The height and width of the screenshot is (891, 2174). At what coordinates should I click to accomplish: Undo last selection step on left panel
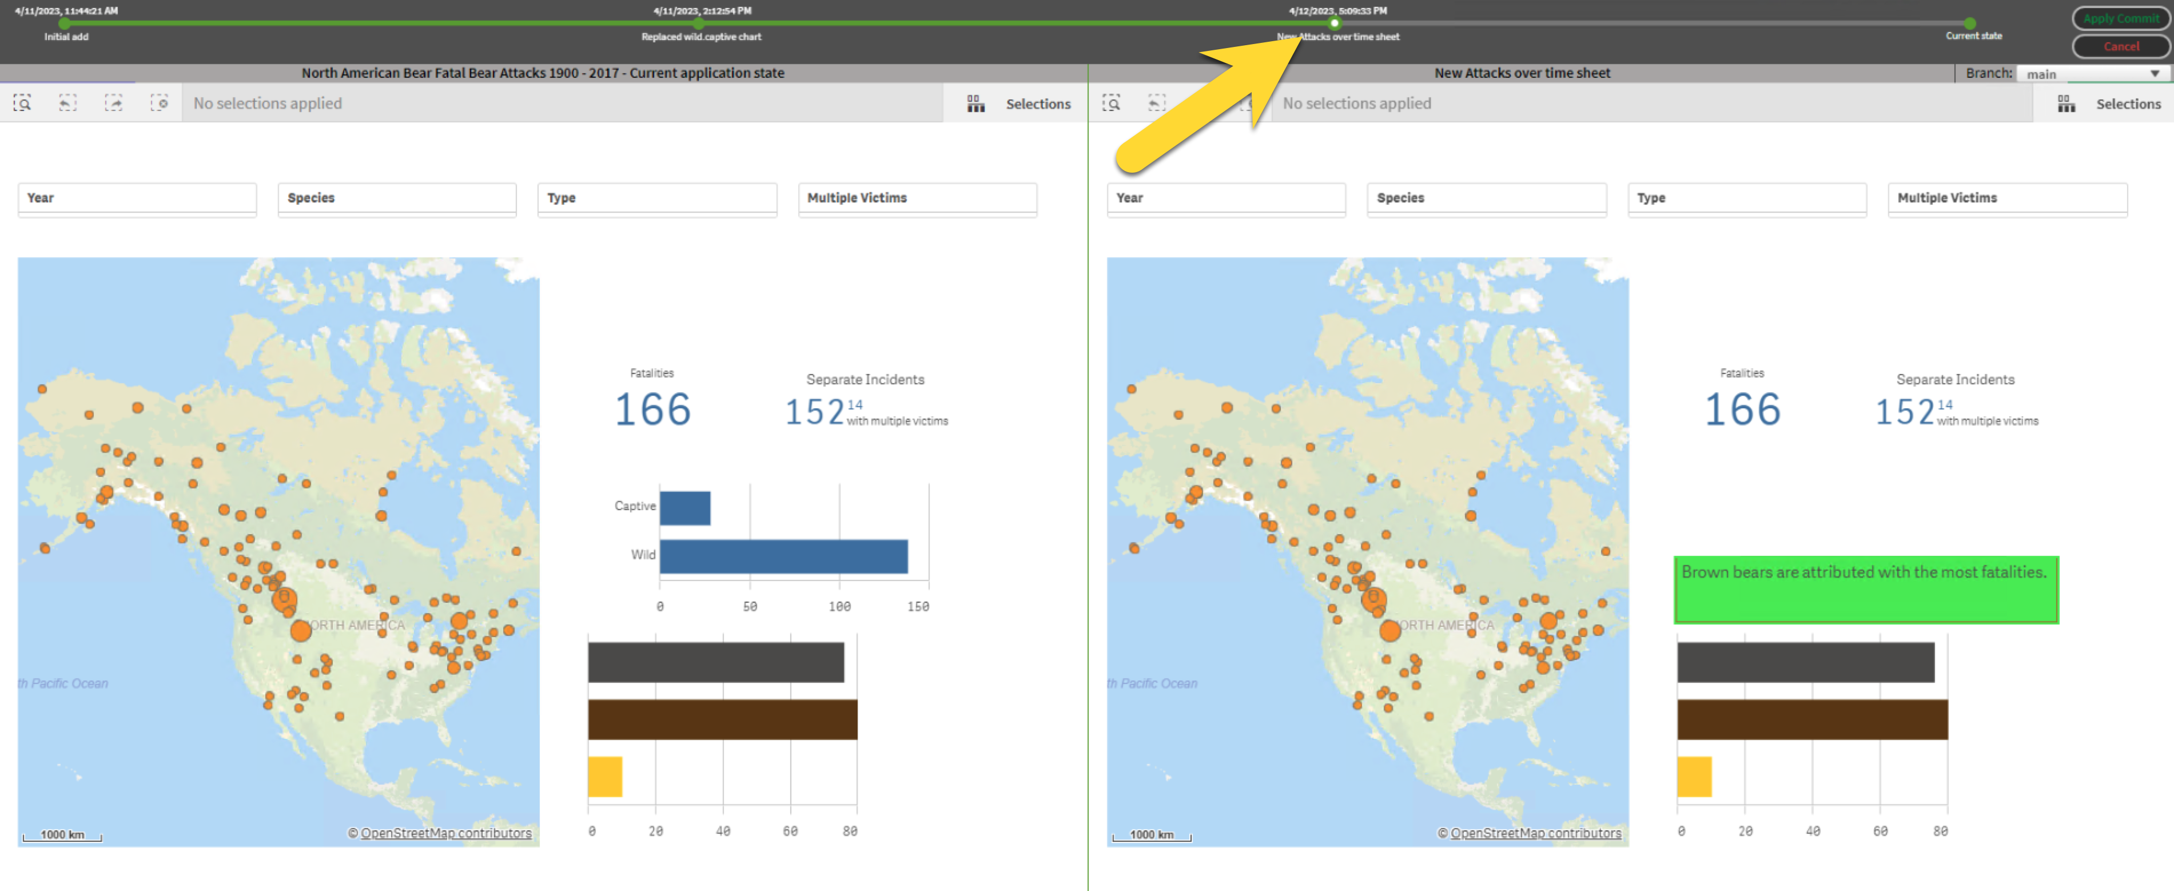click(67, 103)
